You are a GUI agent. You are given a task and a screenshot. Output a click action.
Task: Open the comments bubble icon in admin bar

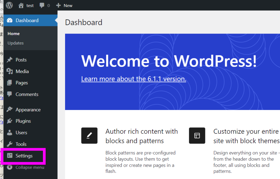[42, 5]
